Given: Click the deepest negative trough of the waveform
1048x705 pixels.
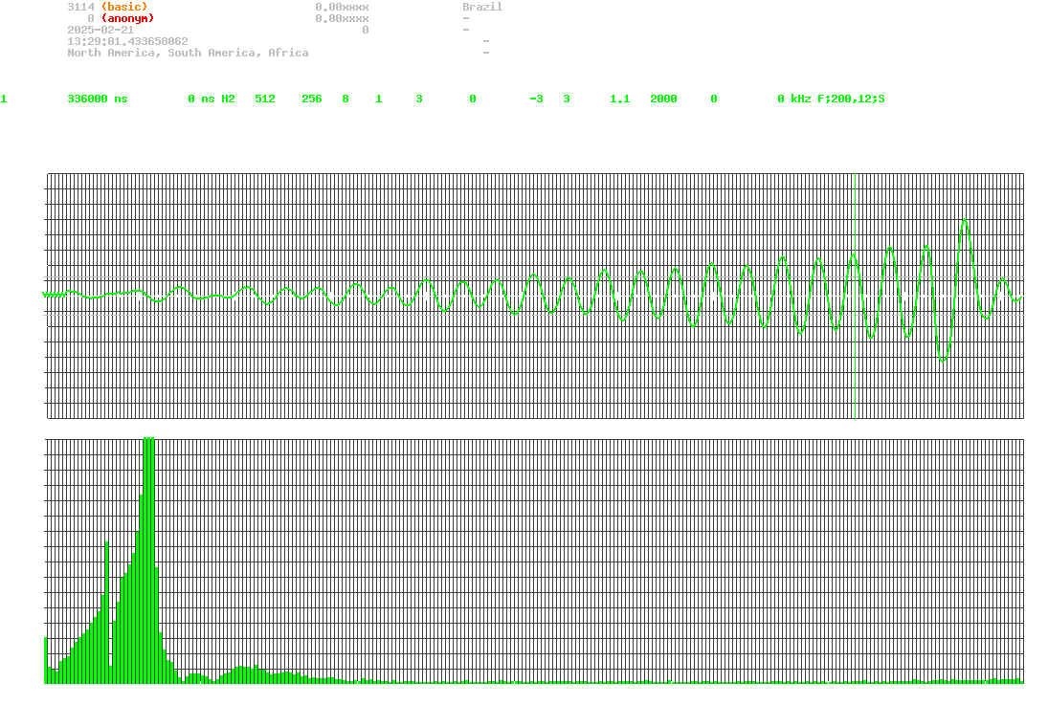Looking at the screenshot, I should pyautogui.click(x=943, y=360).
